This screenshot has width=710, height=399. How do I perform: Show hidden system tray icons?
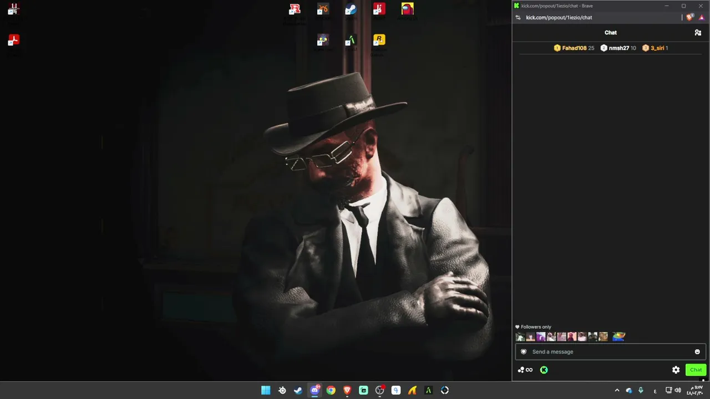point(617,390)
